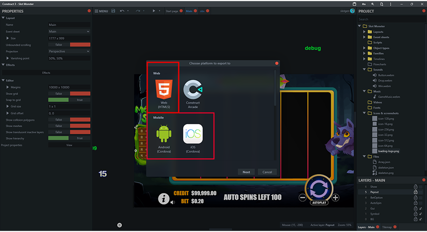This screenshot has width=427, height=232.
Task: Toggle visibility checkbox of AutoSpin layer
Action: [x=421, y=203]
